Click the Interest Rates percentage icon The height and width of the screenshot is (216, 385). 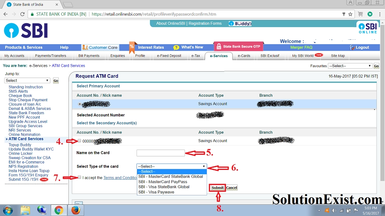132,47
